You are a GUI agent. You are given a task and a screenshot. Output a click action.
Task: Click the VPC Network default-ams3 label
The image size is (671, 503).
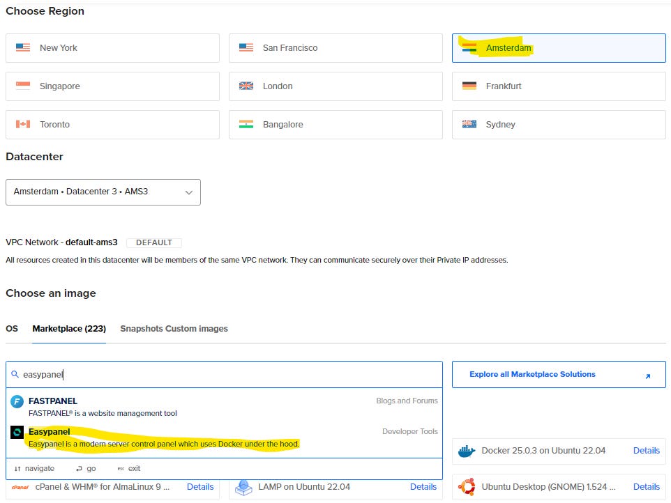[61, 242]
